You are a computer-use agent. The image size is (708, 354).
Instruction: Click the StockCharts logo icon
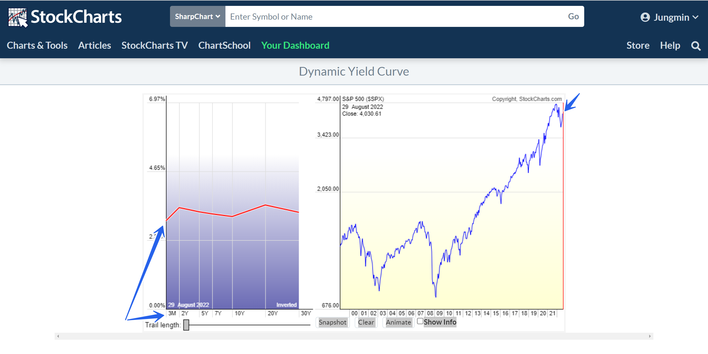[18, 17]
